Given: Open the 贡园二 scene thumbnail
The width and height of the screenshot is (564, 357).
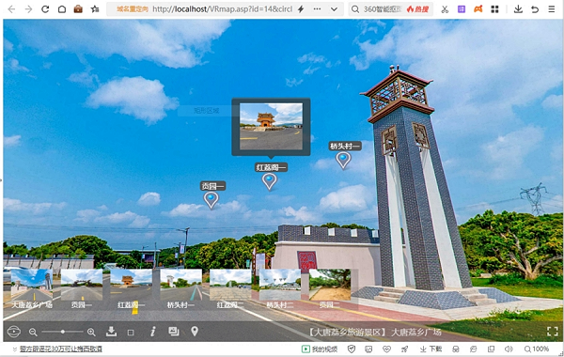Looking at the screenshot, I should 330,285.
